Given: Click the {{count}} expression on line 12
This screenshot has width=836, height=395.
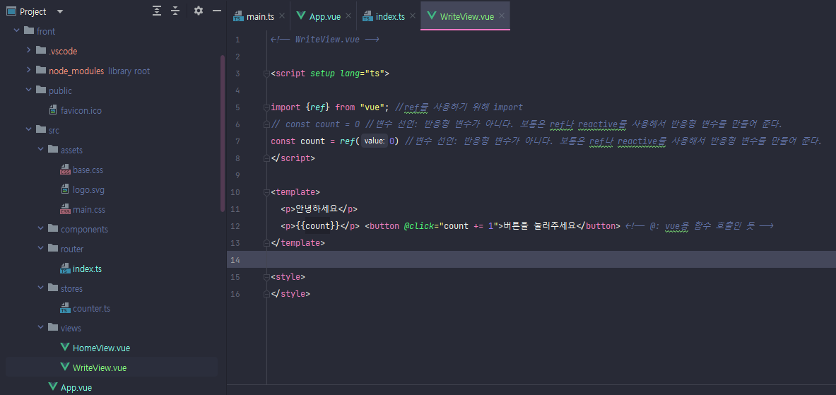Looking at the screenshot, I should tap(318, 226).
